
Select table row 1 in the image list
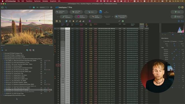[x=101, y=29]
